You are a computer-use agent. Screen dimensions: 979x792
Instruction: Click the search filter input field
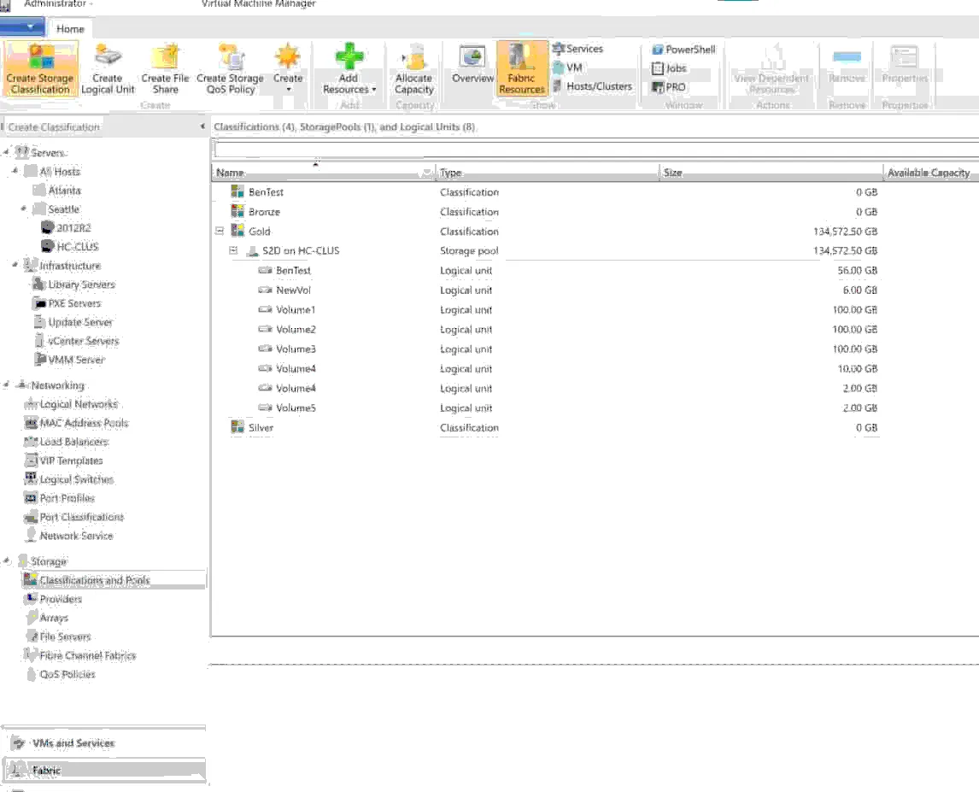click(596, 149)
